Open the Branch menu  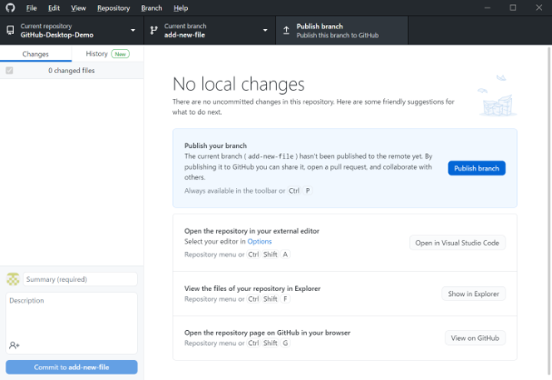pyautogui.click(x=151, y=7)
